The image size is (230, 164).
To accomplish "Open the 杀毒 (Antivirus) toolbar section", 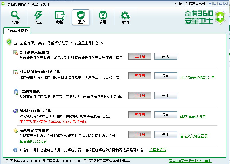I will tap(38, 17).
